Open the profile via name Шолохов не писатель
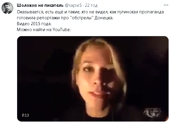The width and height of the screenshot is (173, 123). point(40,5)
